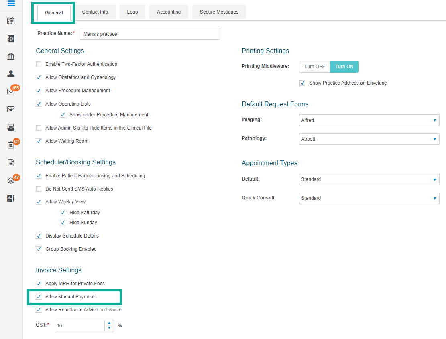Screen dimensions: 446x339
Task: Expand the Pathology request form dropdown
Action: (x=369, y=139)
